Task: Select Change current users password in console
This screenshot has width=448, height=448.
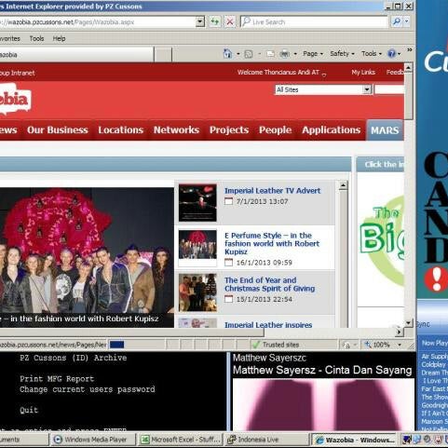Action: [88, 389]
